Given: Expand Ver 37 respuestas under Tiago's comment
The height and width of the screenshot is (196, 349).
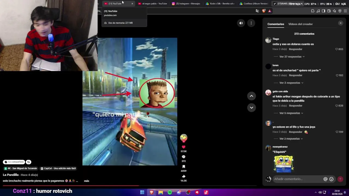Looking at the screenshot, I should coord(292,57).
